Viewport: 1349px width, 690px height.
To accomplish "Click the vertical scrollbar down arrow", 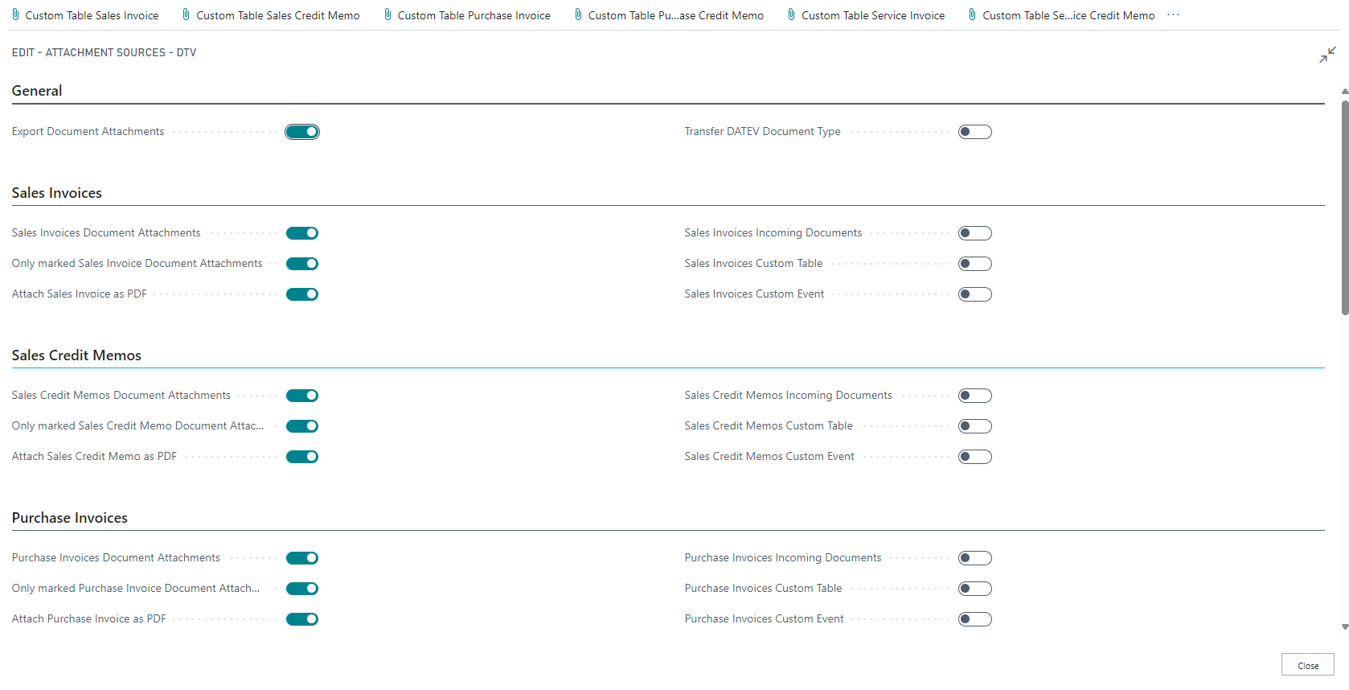I will 1344,626.
